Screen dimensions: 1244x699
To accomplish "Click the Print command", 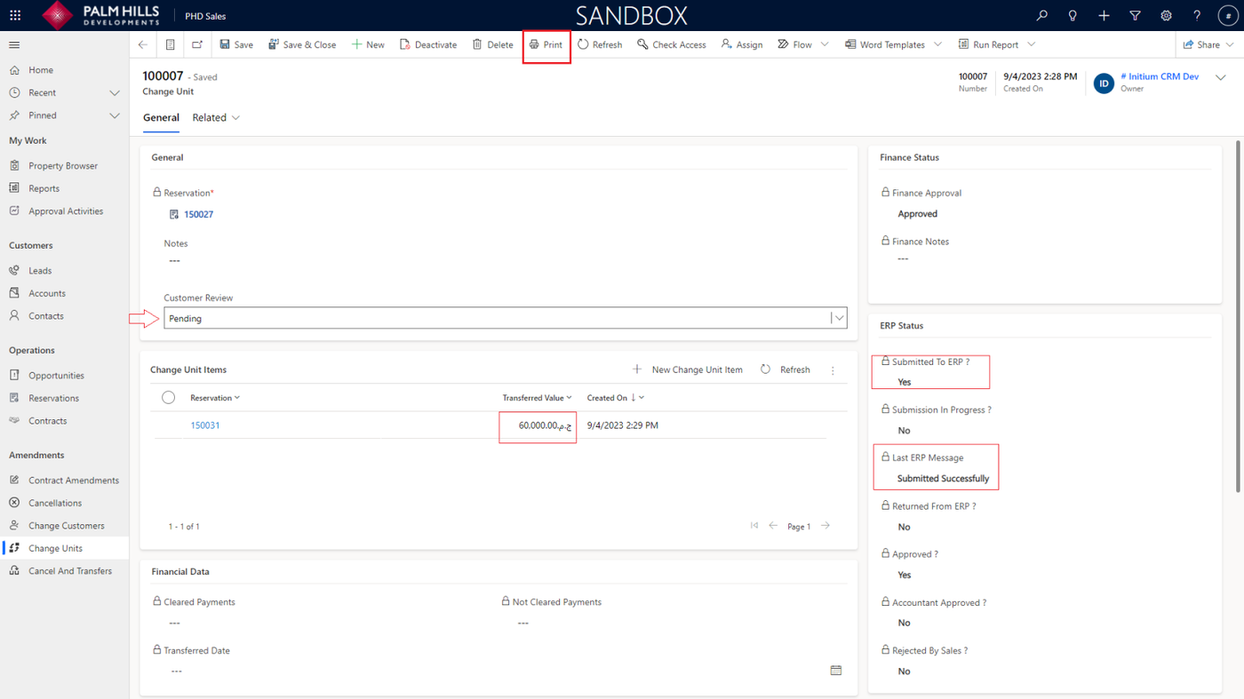I will (546, 44).
